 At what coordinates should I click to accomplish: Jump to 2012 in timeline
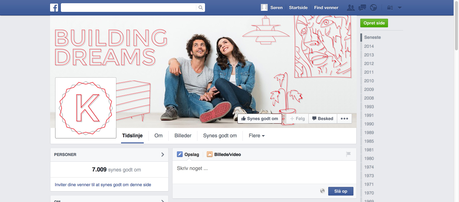click(x=369, y=64)
